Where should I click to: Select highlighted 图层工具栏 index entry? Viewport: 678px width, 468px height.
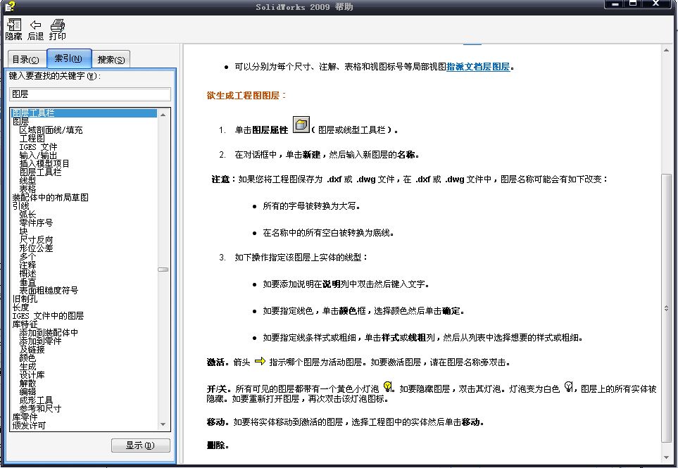[x=84, y=113]
